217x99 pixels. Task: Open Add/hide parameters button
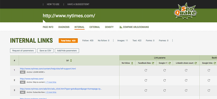pos(67,51)
